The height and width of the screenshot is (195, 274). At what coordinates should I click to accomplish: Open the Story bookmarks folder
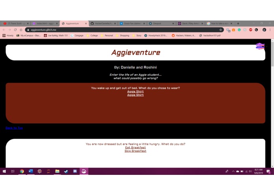pyautogui.click(x=137, y=36)
